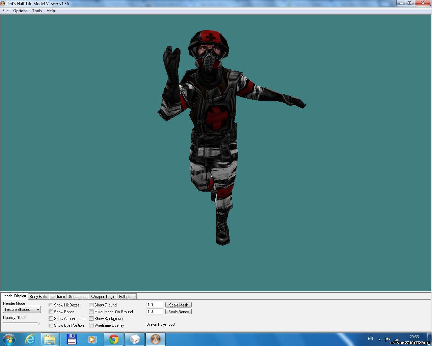Click the Scale Mesh button
The width and height of the screenshot is (432, 346).
click(x=179, y=305)
